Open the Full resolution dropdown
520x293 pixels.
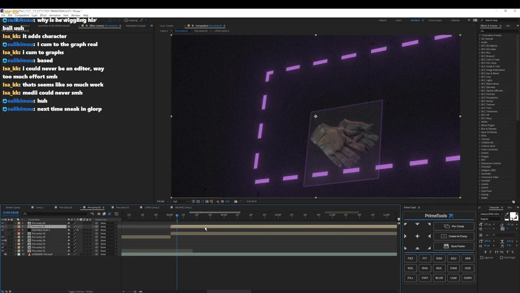pos(180,201)
